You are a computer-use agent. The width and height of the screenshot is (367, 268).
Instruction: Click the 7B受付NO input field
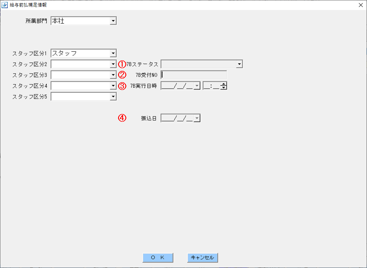pos(194,75)
